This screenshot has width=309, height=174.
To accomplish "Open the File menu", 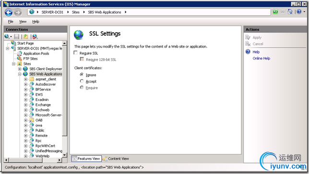I will 11,22.
